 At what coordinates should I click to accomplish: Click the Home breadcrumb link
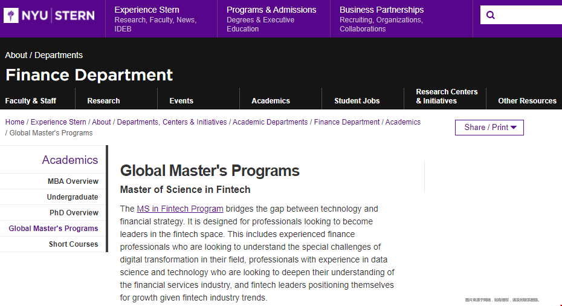pos(15,122)
